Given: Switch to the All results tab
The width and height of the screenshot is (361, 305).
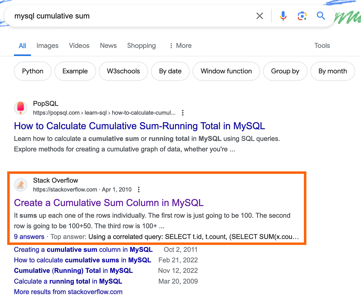Looking at the screenshot, I should pyautogui.click(x=22, y=46).
